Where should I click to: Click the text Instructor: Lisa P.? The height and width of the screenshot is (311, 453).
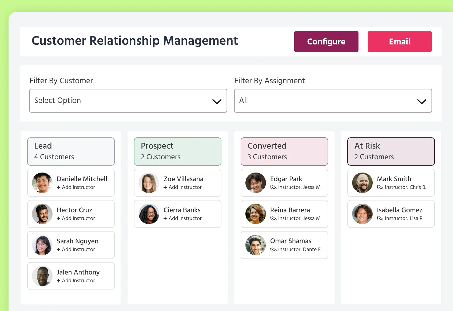tap(404, 218)
